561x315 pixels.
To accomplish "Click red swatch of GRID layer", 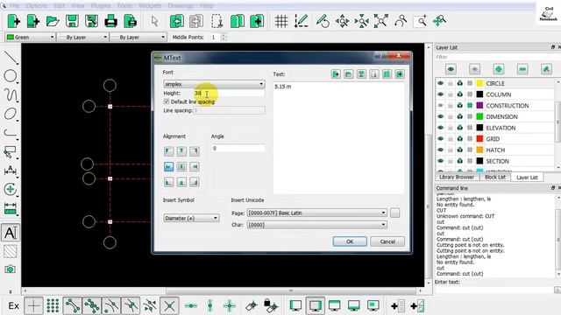I will click(479, 138).
